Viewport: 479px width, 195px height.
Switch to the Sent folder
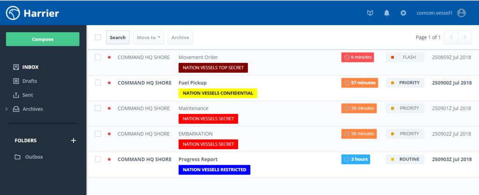[27, 95]
